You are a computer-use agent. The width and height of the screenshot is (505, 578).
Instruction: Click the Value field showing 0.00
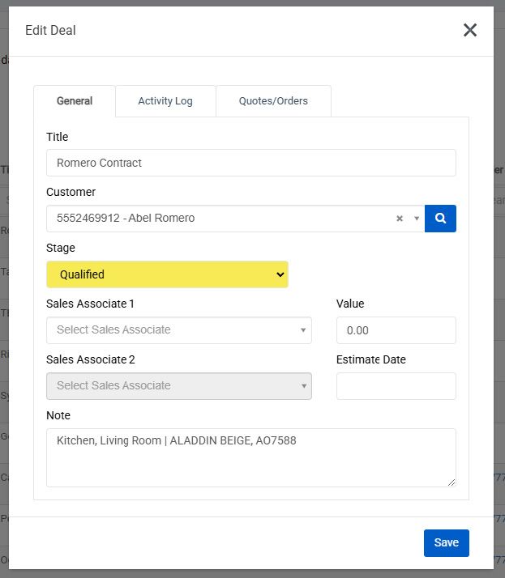coord(396,330)
